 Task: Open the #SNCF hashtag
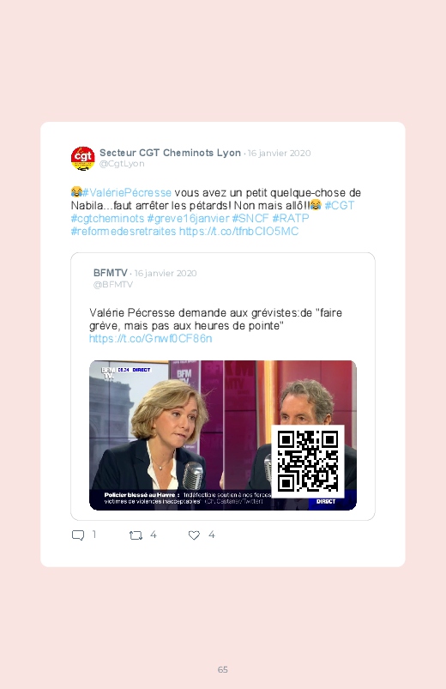coord(250,218)
